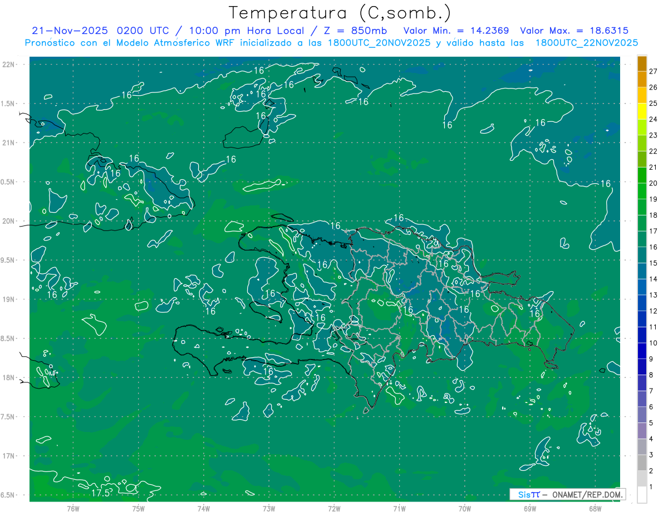Click the "9.5N" latitude label
668x516 pixels.
click(8, 261)
